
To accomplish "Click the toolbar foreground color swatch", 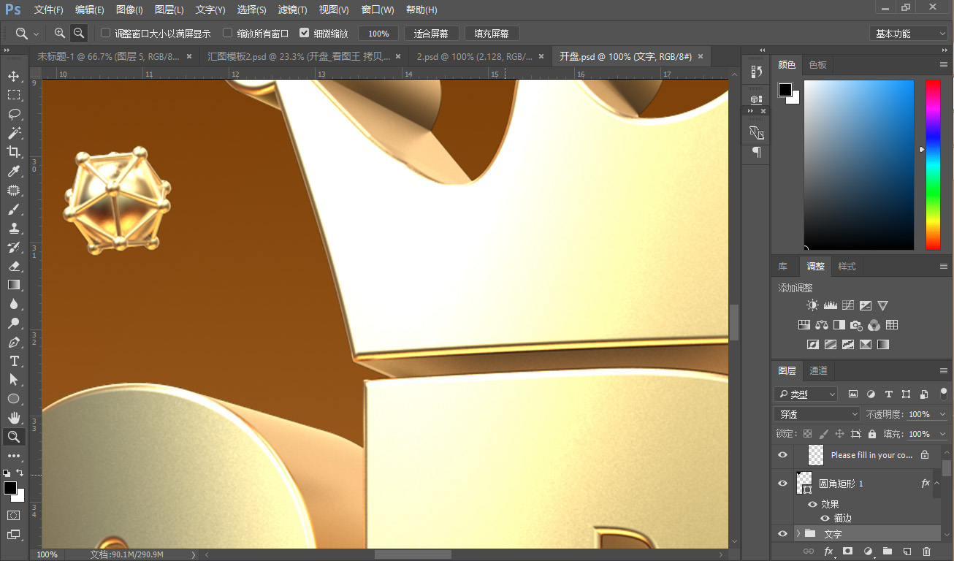I will pyautogui.click(x=10, y=488).
